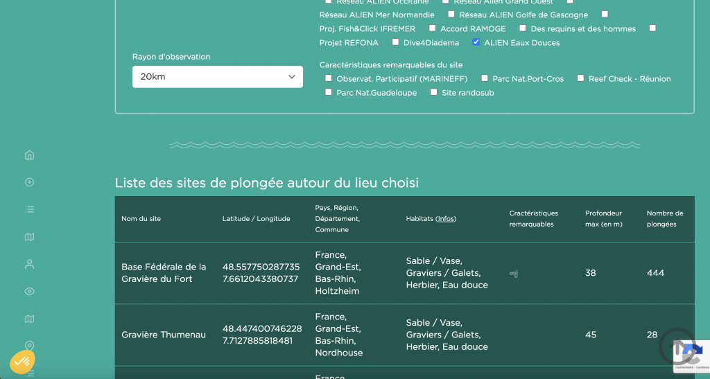Viewport: 710px width, 379px height.
Task: Click the Infos link in Habitats header
Action: (x=446, y=219)
